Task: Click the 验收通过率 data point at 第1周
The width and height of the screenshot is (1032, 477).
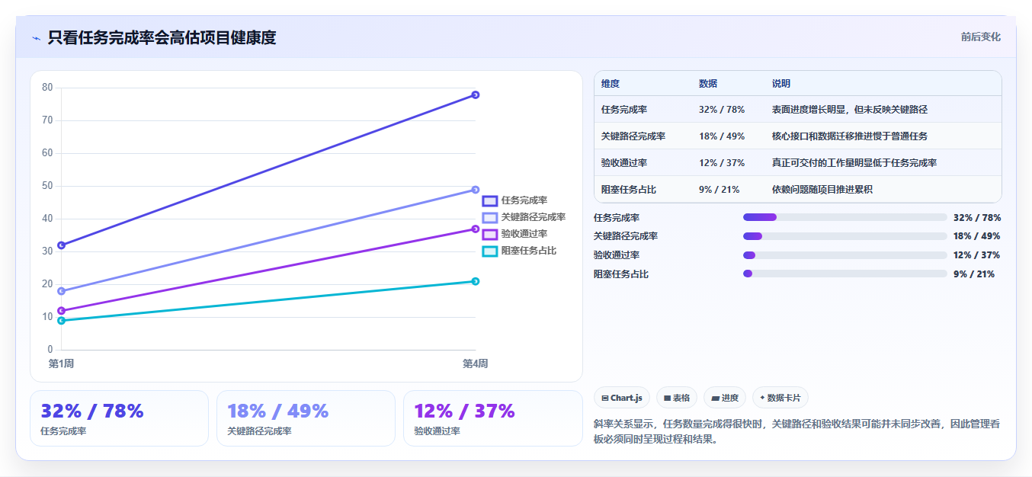Action: coord(61,311)
